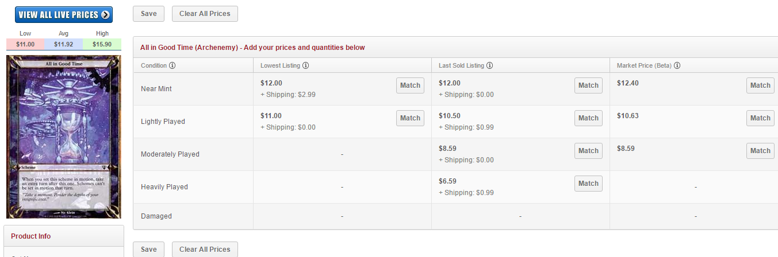Match Near Mint market price $12.40

760,85
